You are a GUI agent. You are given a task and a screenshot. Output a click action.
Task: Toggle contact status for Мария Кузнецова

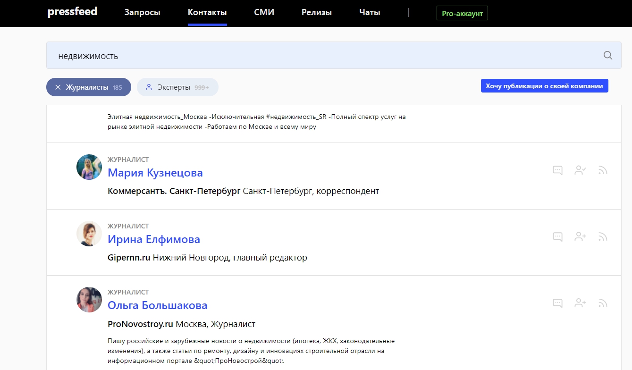tap(580, 170)
